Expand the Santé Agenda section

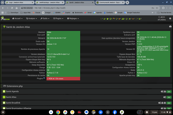86,91
